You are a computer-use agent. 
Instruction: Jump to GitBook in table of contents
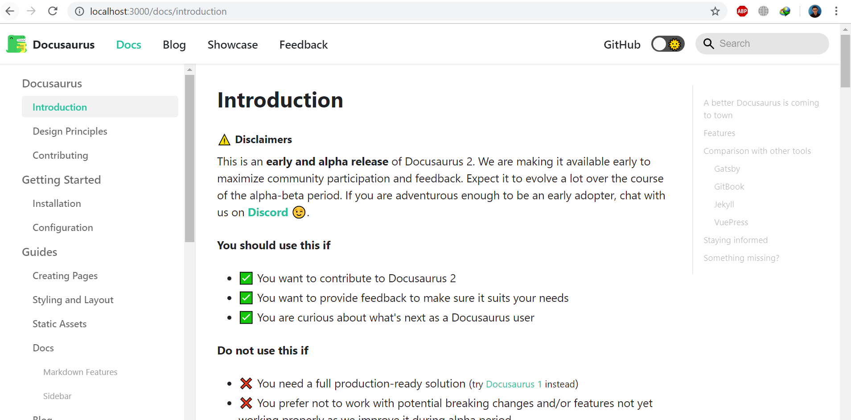pos(729,186)
